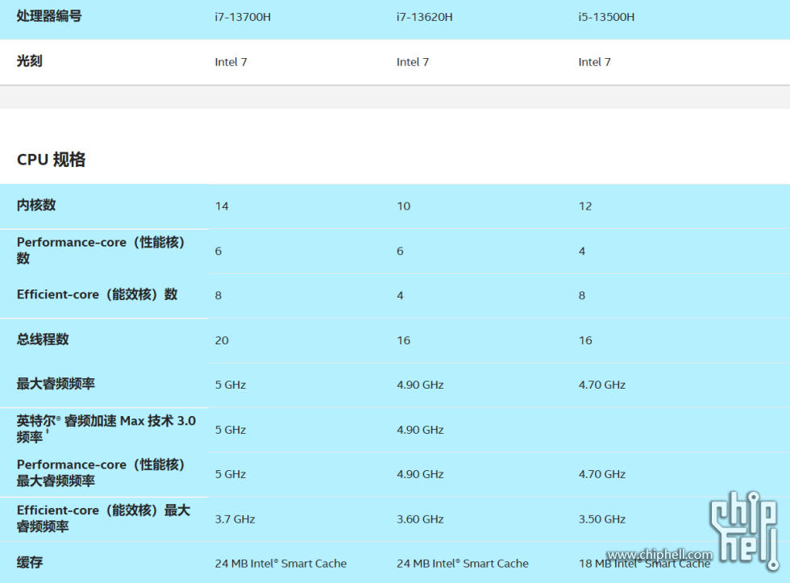
Task: Select the i5-13500H processor number
Action: pyautogui.click(x=606, y=17)
